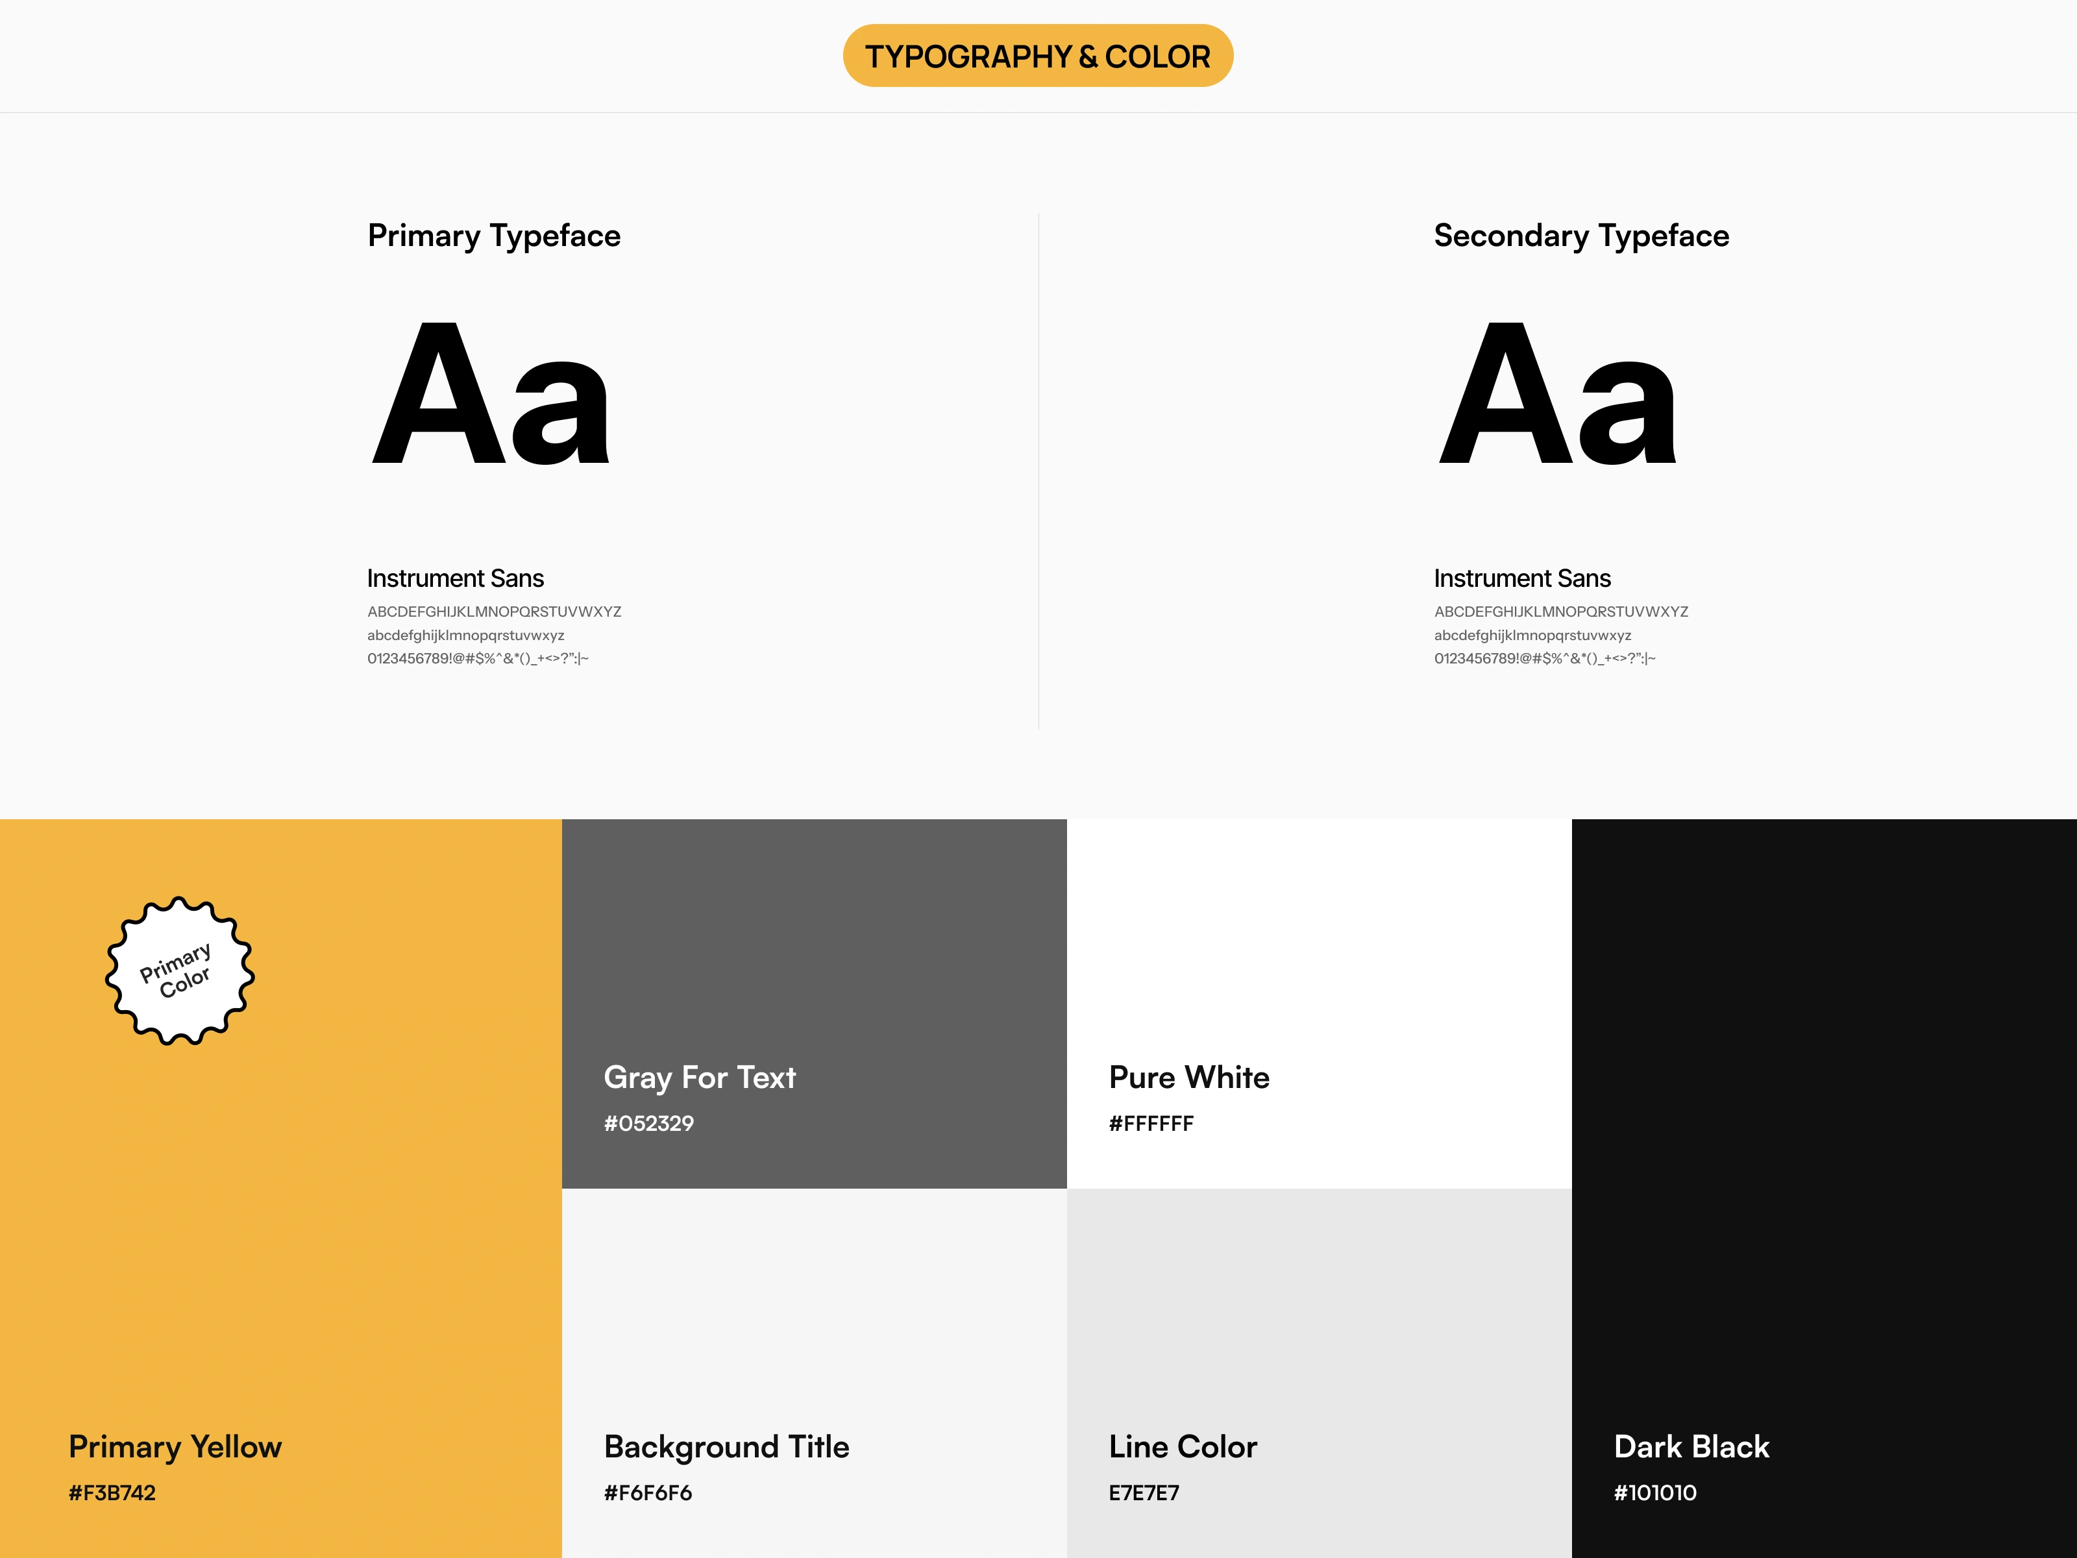Click the Typography & Color pill header
Viewport: 2077px width, 1558px height.
pos(1038,55)
